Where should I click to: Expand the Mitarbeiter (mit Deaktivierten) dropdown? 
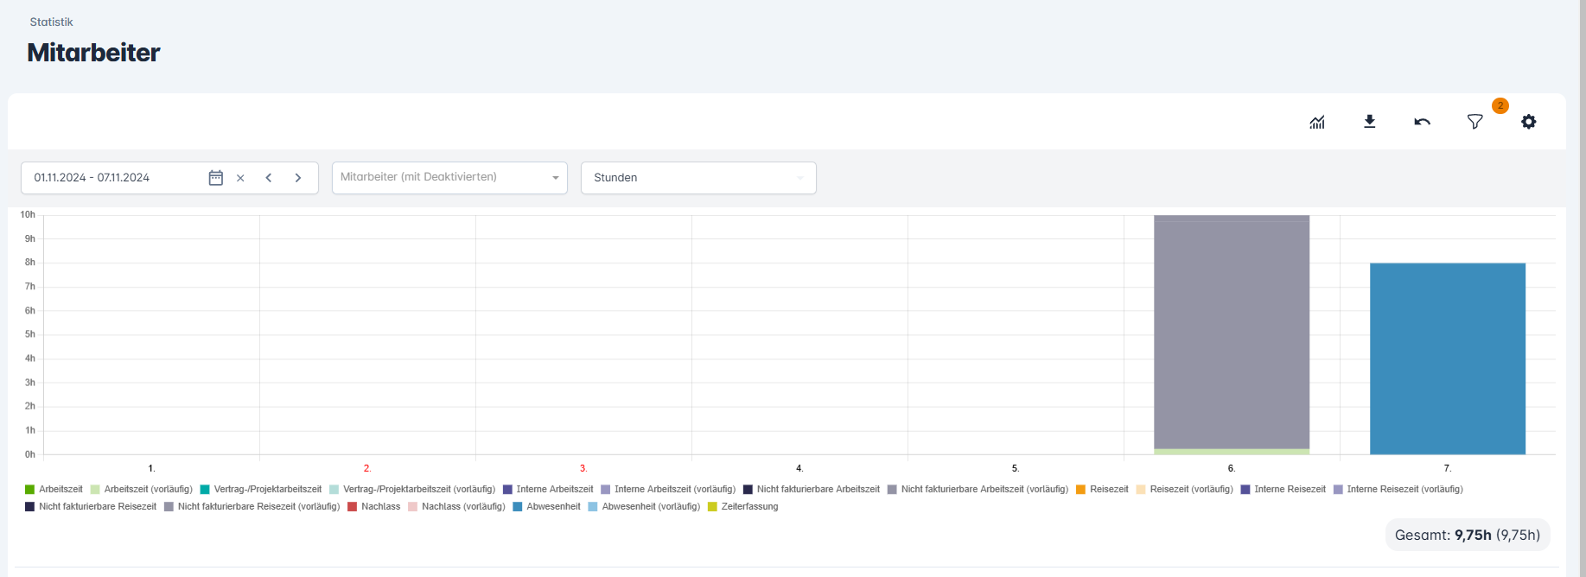pyautogui.click(x=449, y=178)
